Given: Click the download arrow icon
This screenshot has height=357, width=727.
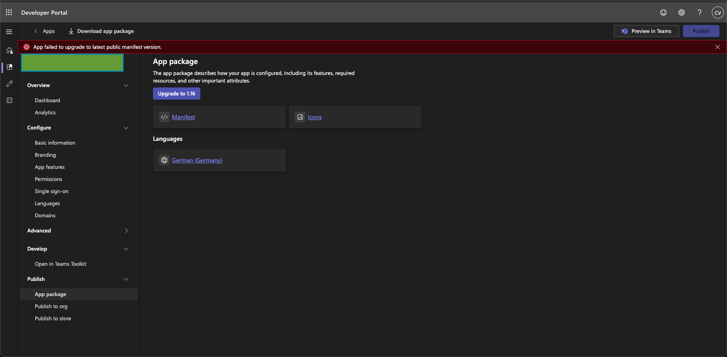Looking at the screenshot, I should click(x=71, y=31).
